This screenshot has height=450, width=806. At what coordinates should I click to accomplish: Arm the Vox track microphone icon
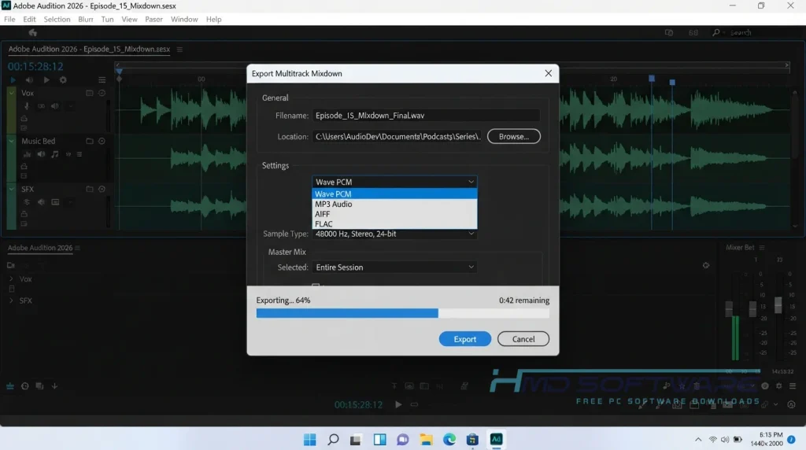click(x=27, y=106)
